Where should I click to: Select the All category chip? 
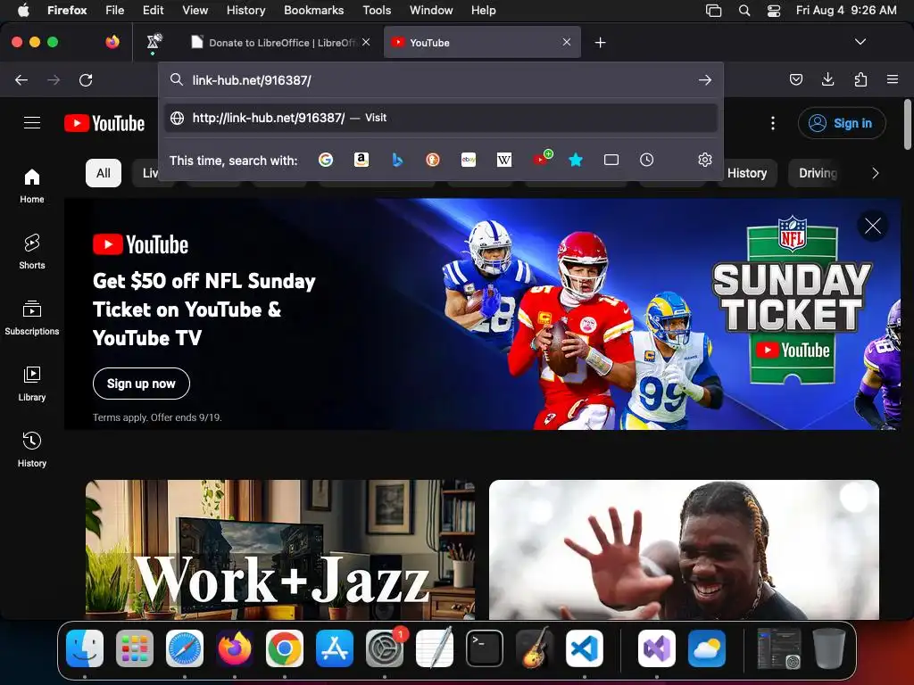104,173
